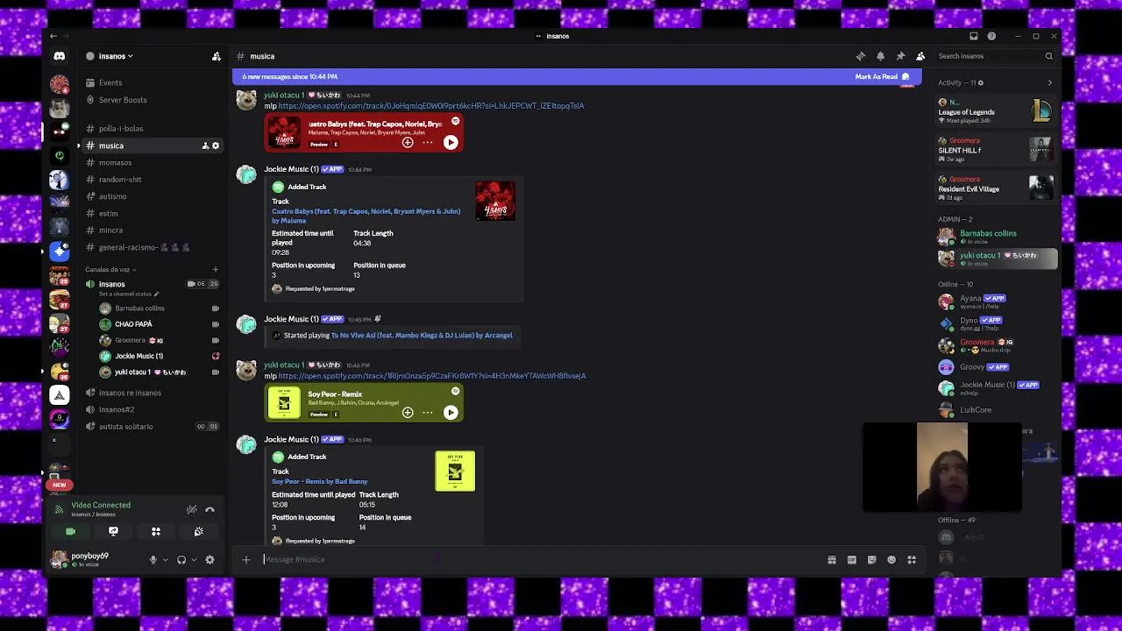Viewport: 1122px width, 631px height.
Task: Add Soy Peor Remix to Spotify library
Action: click(x=408, y=412)
